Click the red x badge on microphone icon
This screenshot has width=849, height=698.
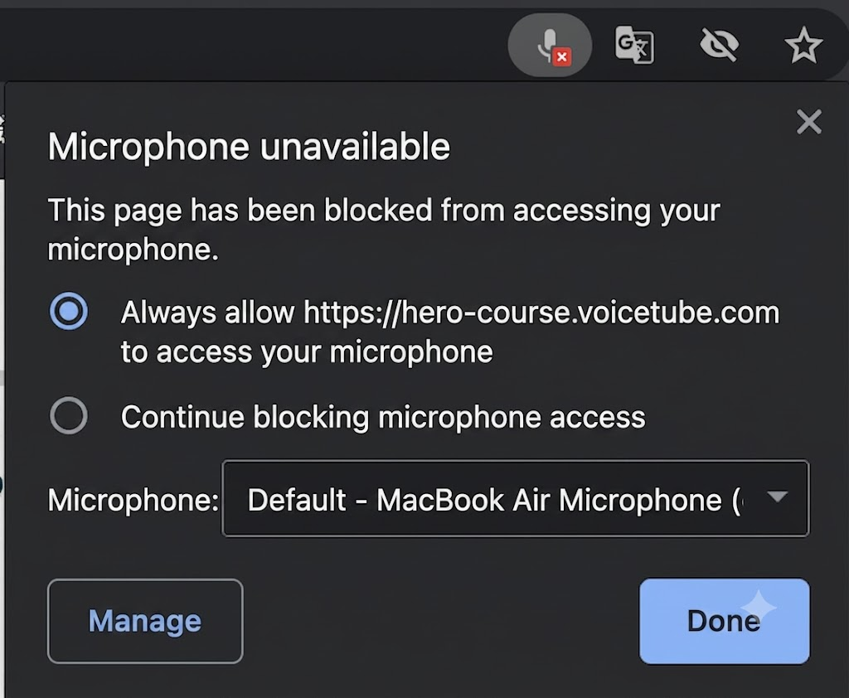562,57
